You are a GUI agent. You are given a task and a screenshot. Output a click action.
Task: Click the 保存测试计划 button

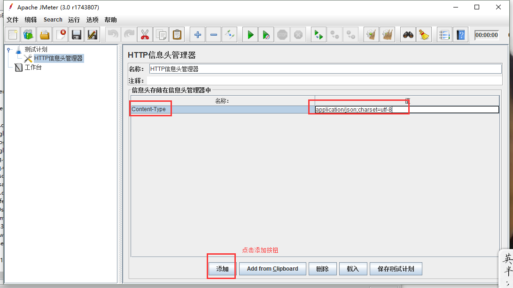click(397, 268)
